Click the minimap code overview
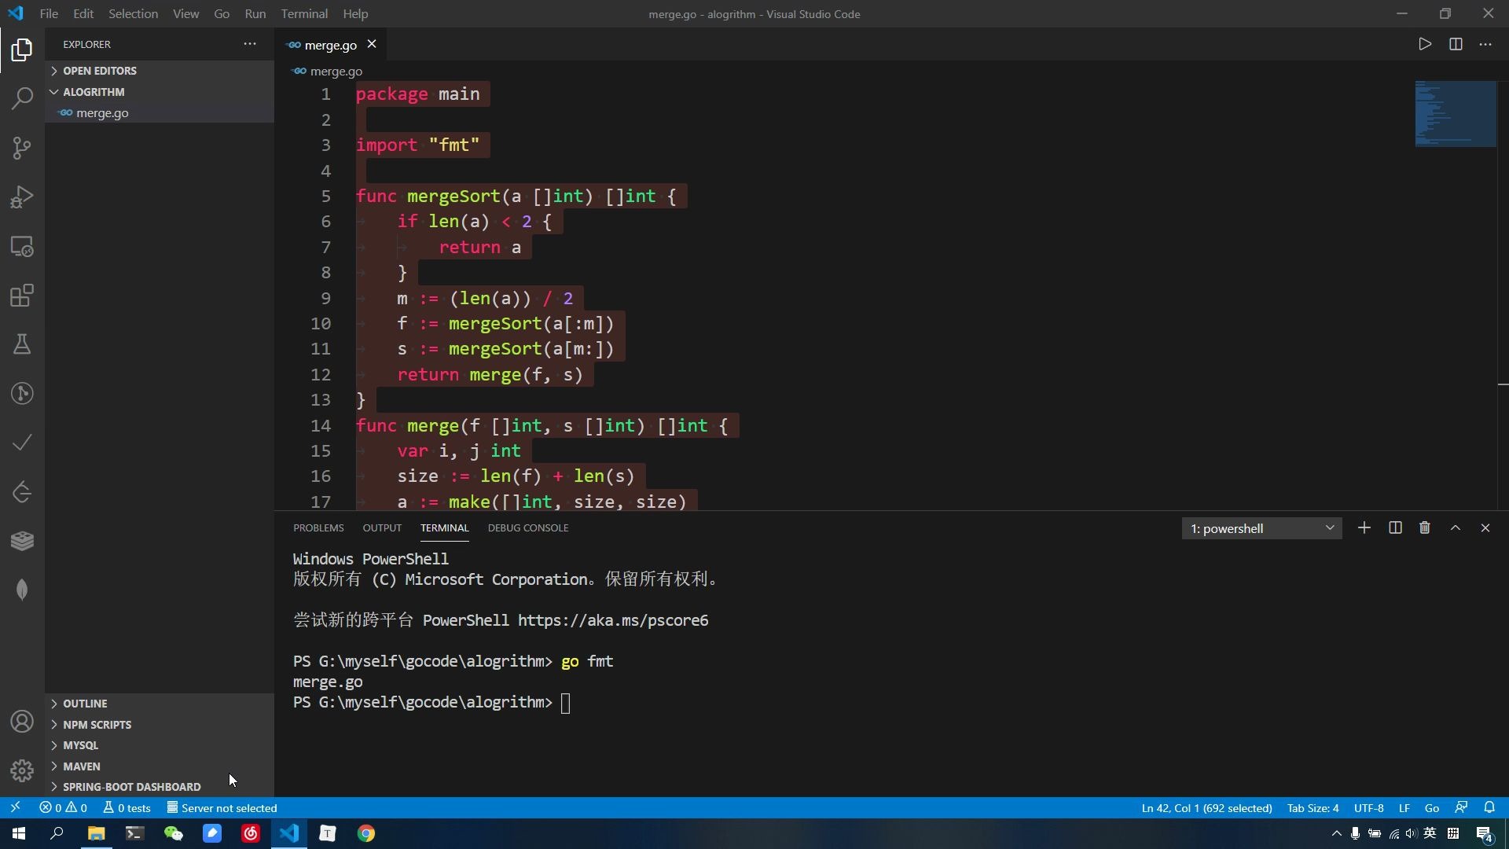1509x849 pixels. [x=1456, y=114]
